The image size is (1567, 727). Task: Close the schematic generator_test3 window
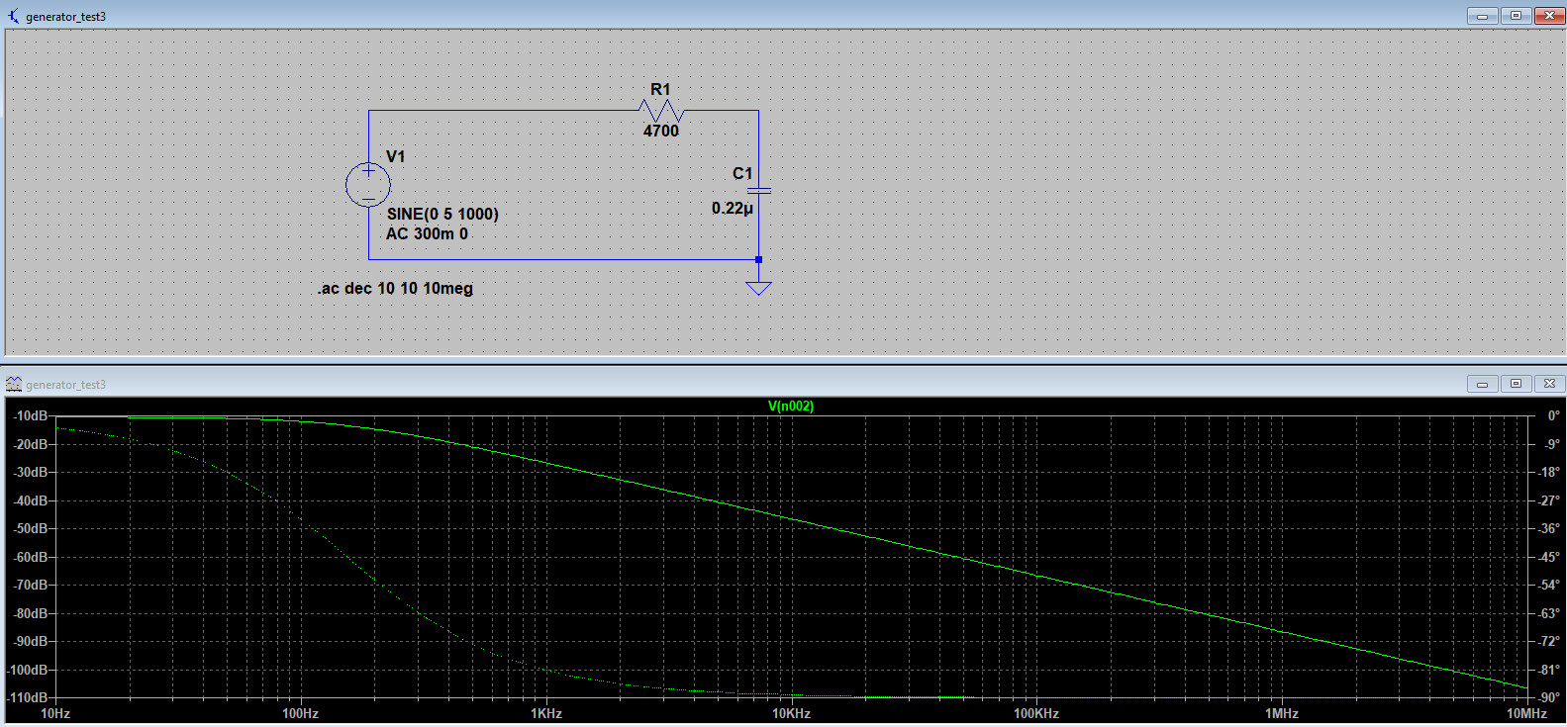[x=1549, y=15]
